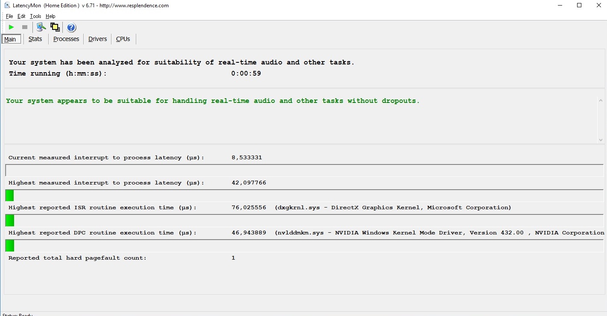Open options via the computer-with-pen toolbar icon

(41, 27)
